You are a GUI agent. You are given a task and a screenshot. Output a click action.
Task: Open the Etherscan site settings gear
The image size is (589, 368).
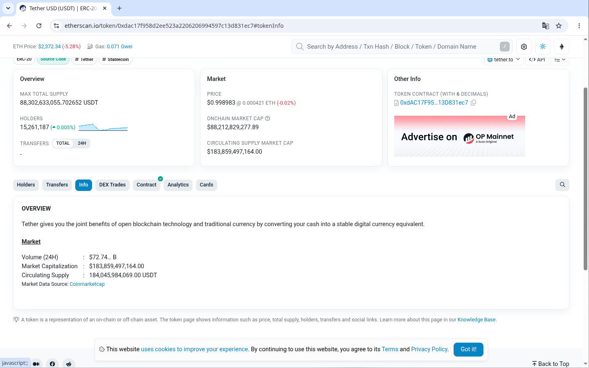point(524,47)
